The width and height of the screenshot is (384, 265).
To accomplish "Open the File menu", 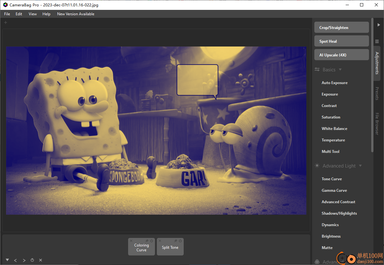I will [7, 14].
